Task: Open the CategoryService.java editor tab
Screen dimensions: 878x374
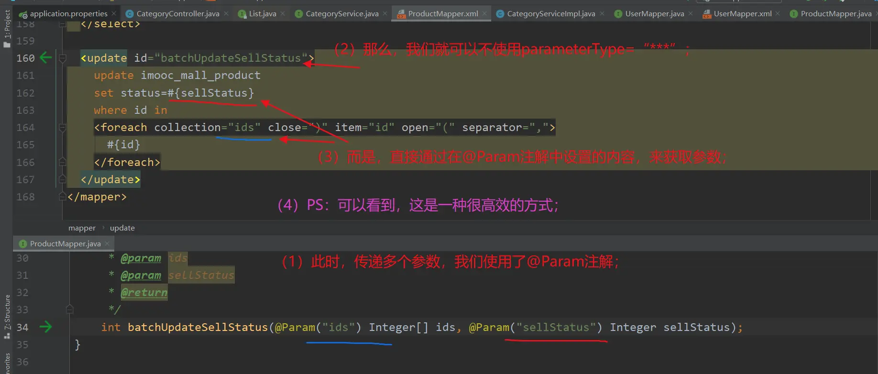Action: click(x=341, y=13)
